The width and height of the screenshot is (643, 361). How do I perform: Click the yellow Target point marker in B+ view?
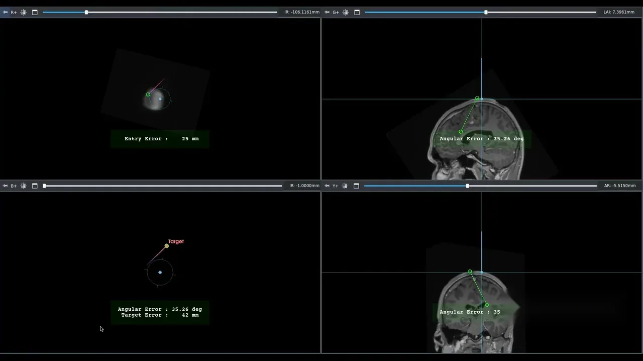tap(167, 246)
